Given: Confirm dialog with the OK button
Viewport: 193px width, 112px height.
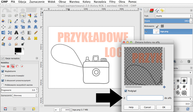Looking at the screenshot, I should [x=164, y=107].
